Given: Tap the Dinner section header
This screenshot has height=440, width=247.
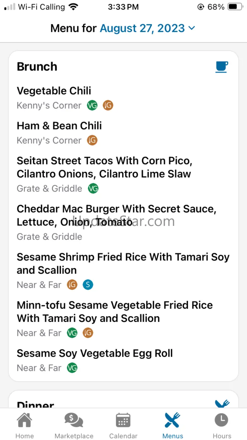Looking at the screenshot, I should pyautogui.click(x=35, y=404).
